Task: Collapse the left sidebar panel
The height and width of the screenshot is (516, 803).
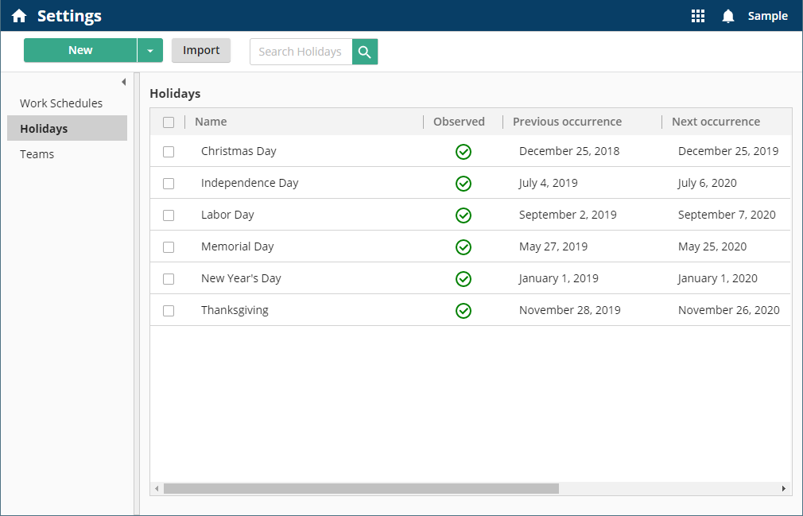Action: [x=123, y=82]
